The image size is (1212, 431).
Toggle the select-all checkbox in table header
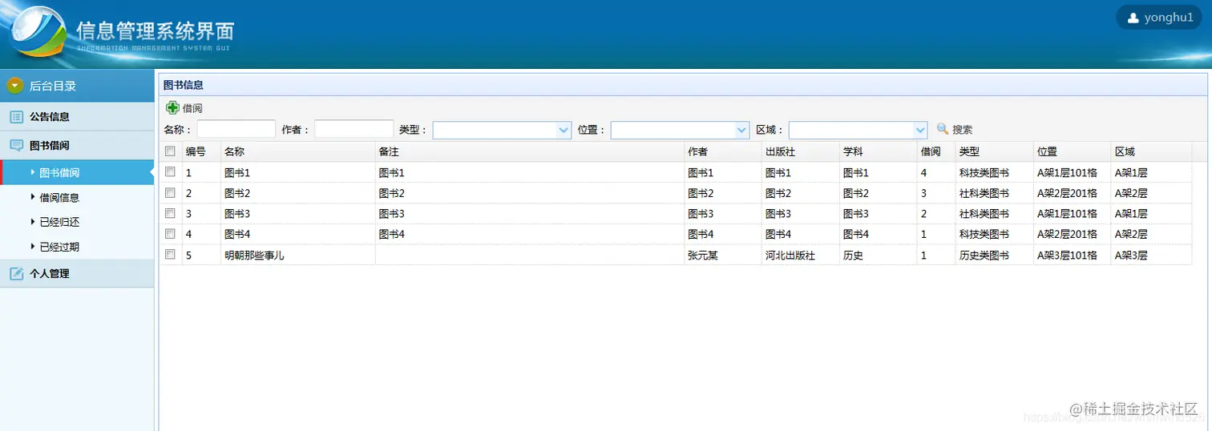pyautogui.click(x=170, y=151)
